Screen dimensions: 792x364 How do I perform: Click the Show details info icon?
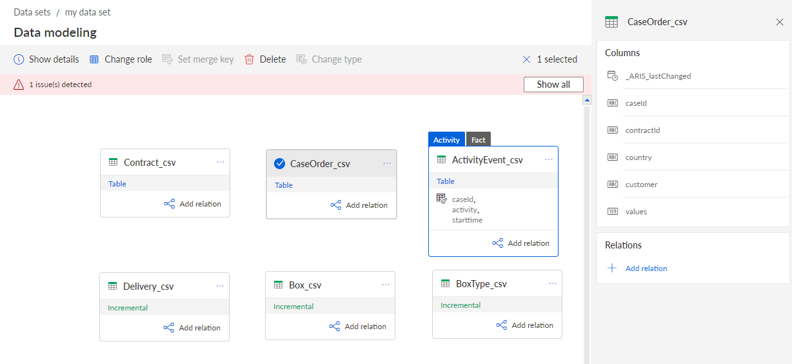point(19,59)
